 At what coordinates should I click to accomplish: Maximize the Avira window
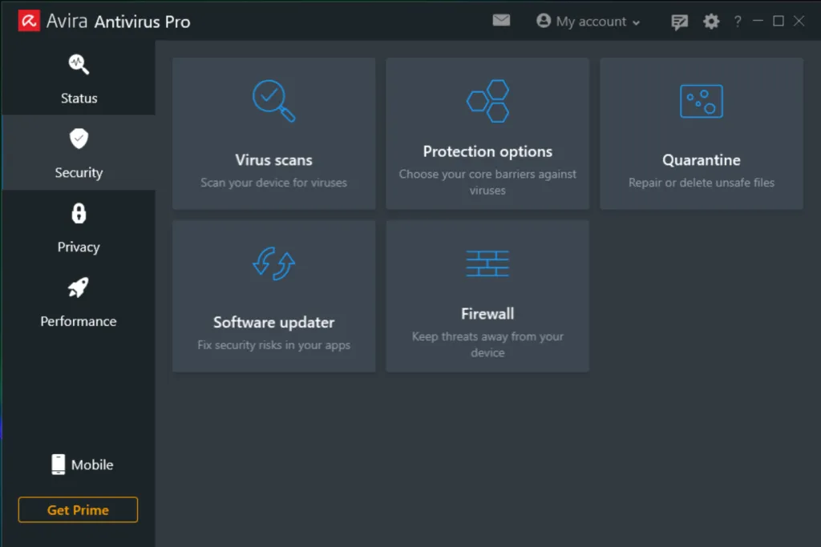[x=778, y=22]
